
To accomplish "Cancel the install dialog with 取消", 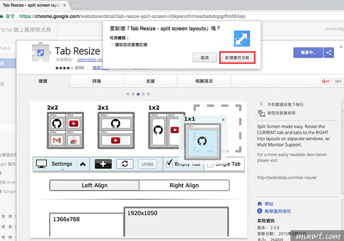I will tap(205, 58).
